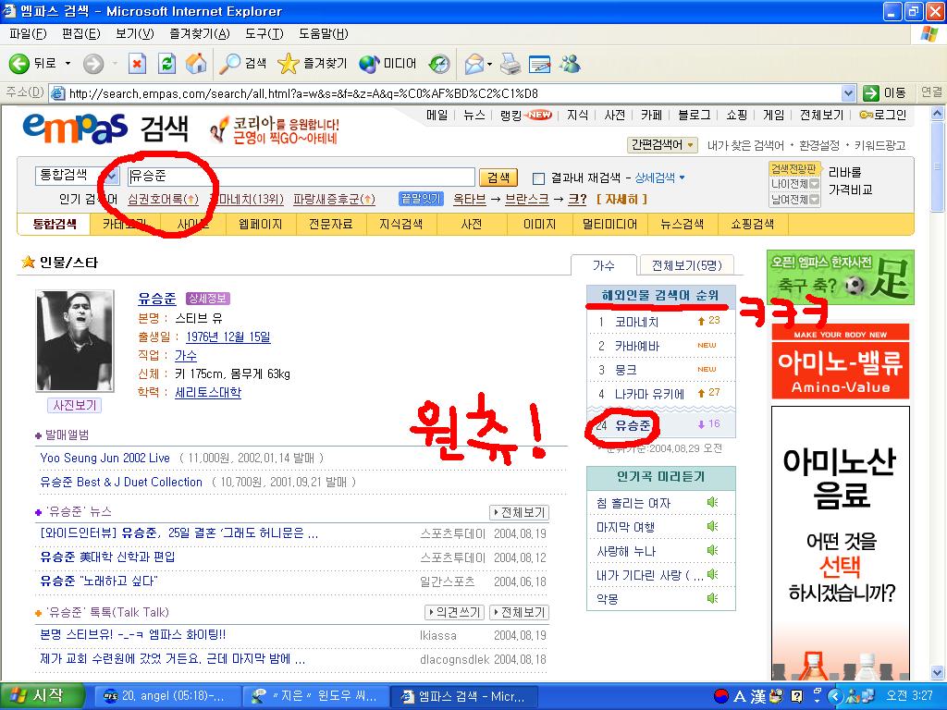Screen dimensions: 947x710
Task: Expand the address bar URL dropdown
Action: point(848,93)
